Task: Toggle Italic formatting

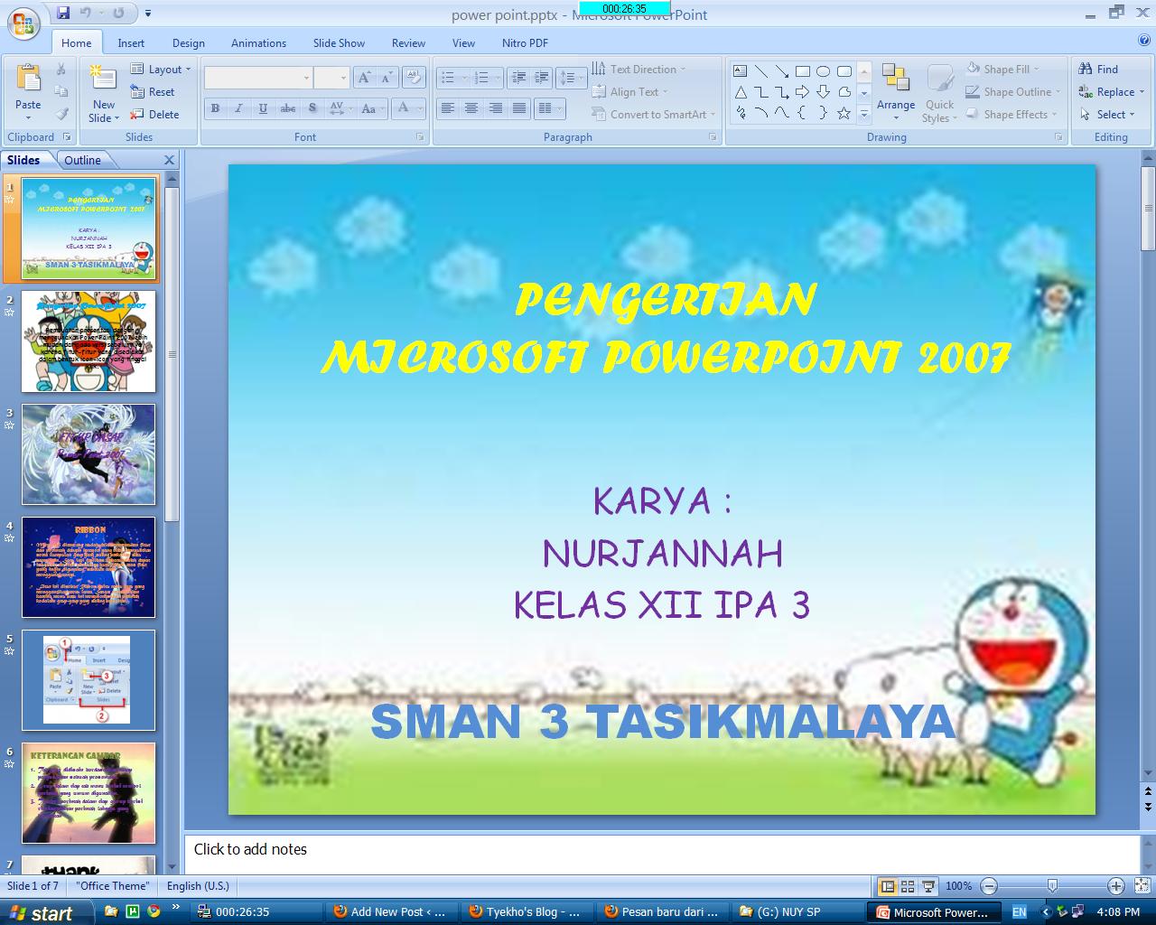Action: pyautogui.click(x=238, y=108)
